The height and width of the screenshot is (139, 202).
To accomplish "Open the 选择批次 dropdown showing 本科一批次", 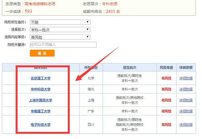I will point(60,30).
